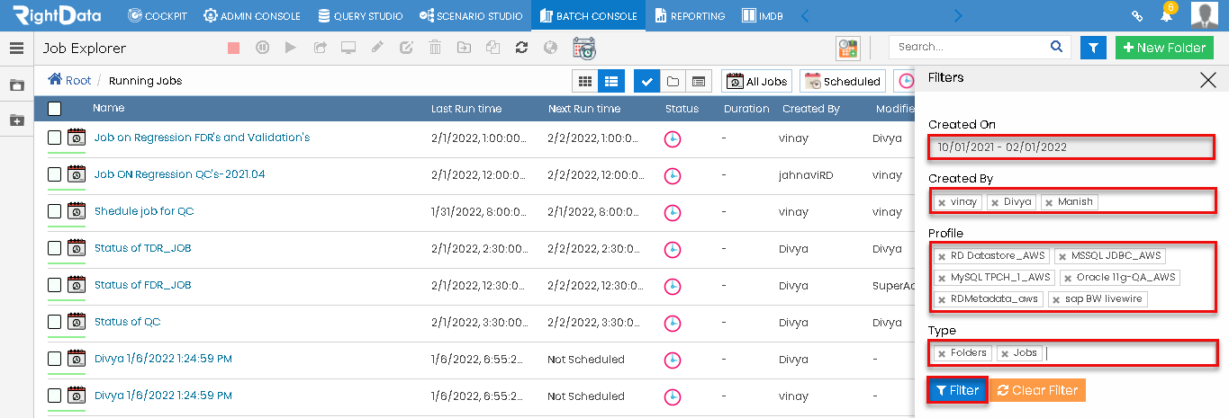Viewport: 1229px width, 418px height.
Task: Check the 'Status of TDR_JOB' checkbox
Action: [55, 248]
